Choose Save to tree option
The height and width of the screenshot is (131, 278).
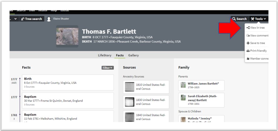click(257, 43)
